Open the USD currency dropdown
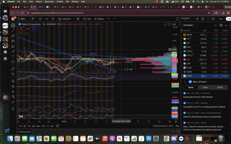Screen dimensions: 231x144 click(176, 24)
